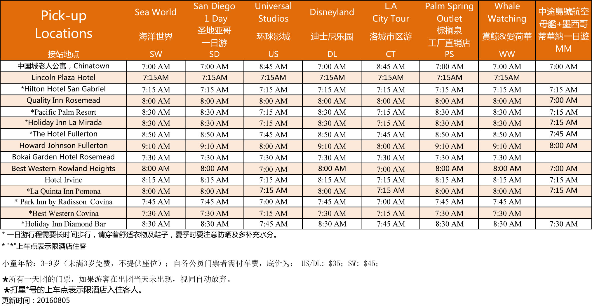Select the Universal Studios column header
This screenshot has width=592, height=306.
tap(273, 30)
